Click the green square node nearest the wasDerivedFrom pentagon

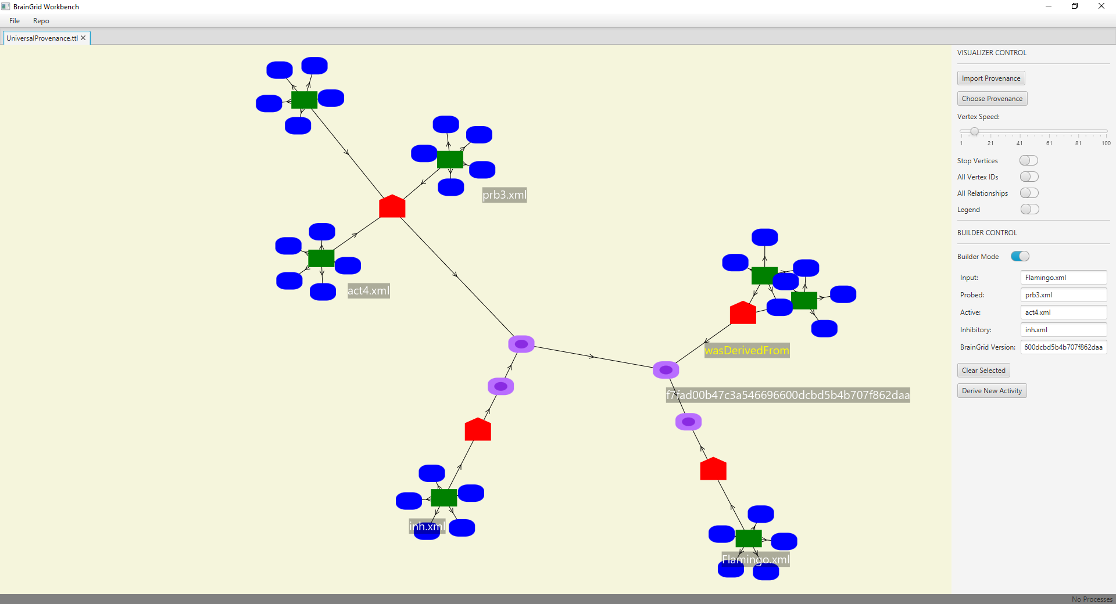click(764, 276)
